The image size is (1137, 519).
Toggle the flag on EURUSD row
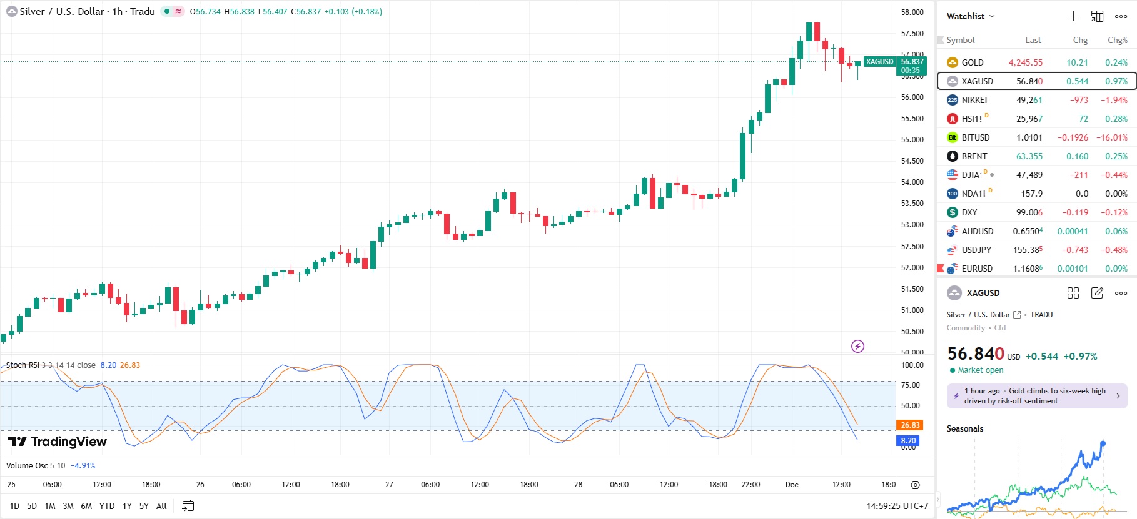[940, 269]
